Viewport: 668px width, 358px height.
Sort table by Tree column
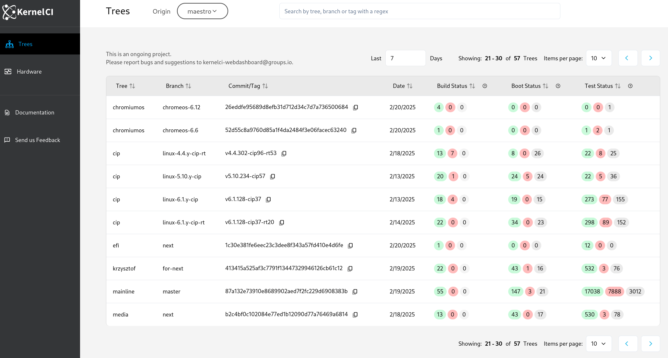point(132,86)
